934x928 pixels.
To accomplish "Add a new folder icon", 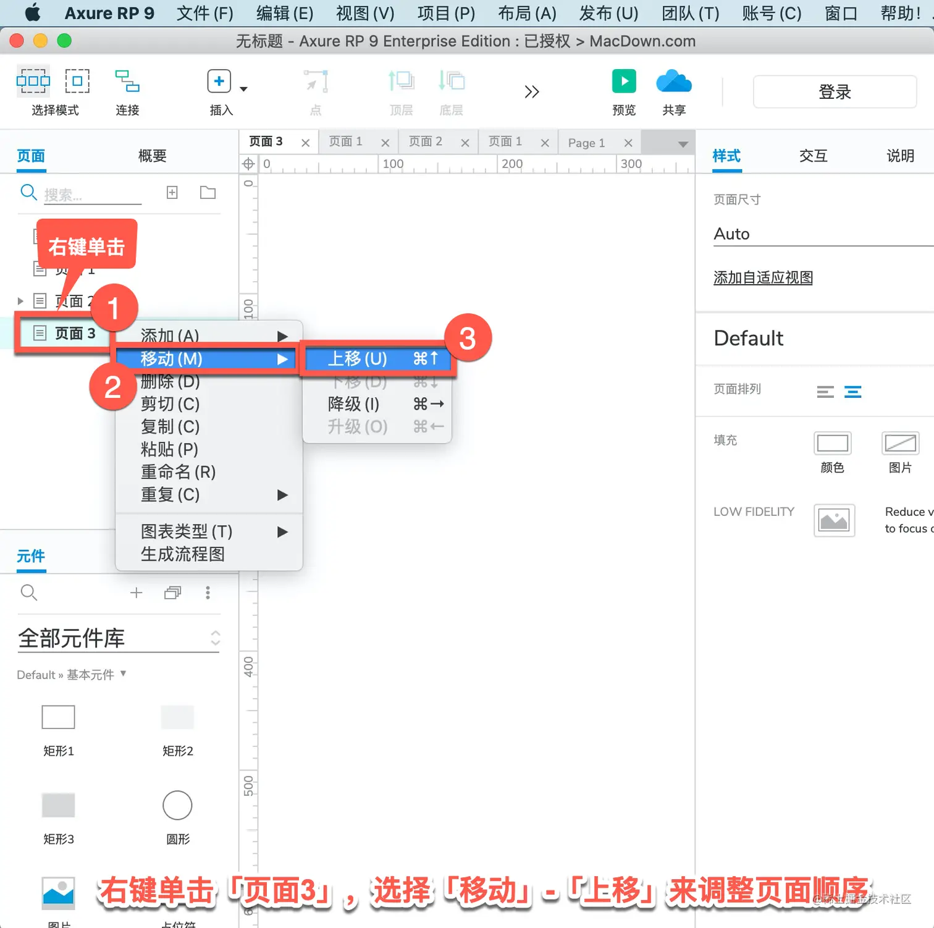I will (x=208, y=193).
